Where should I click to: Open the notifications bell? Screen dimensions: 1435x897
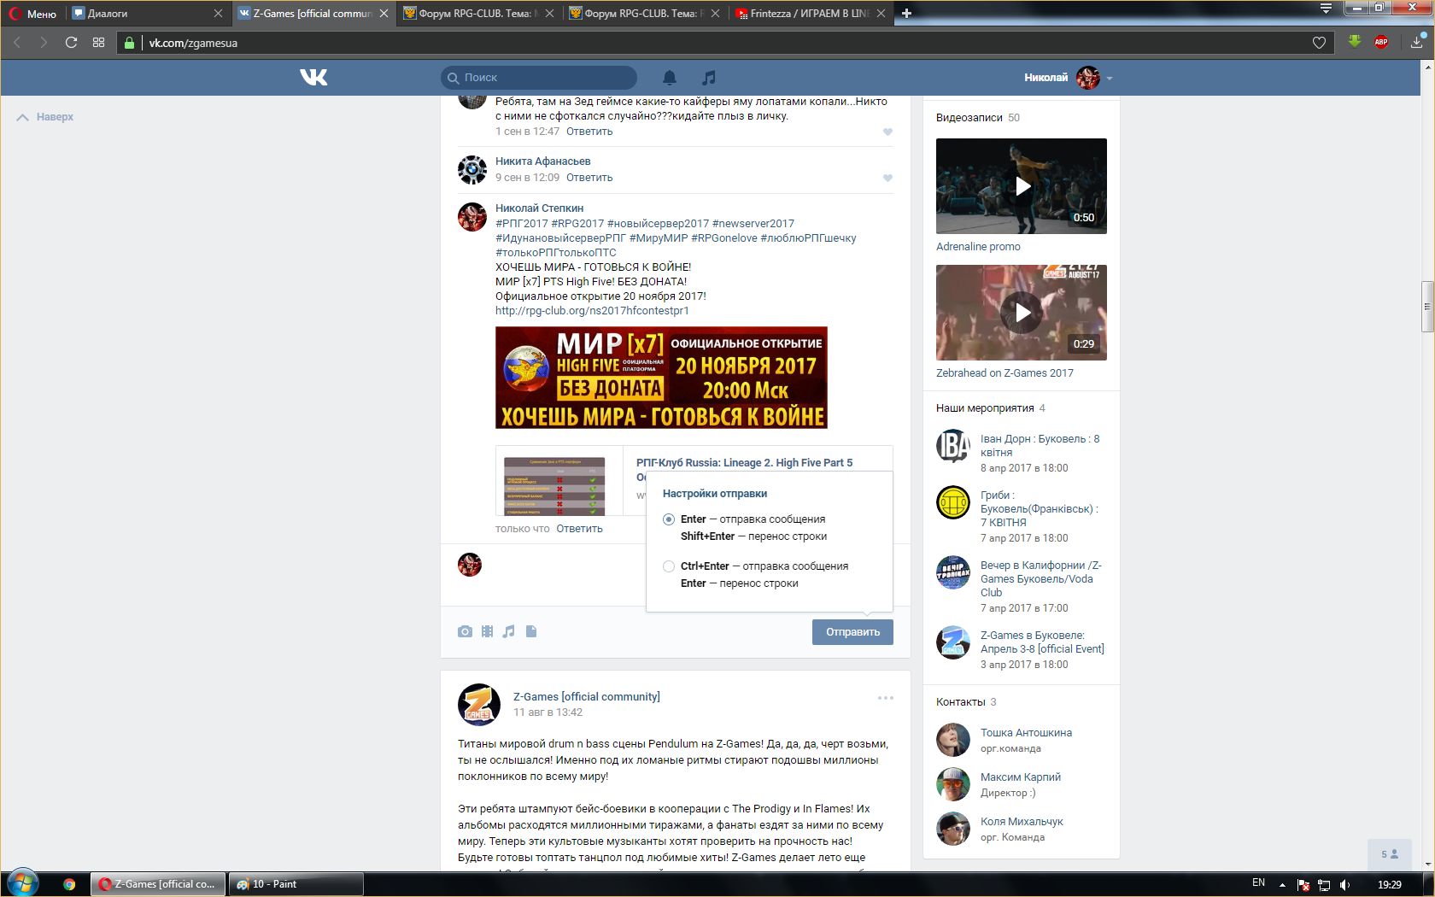pyautogui.click(x=670, y=78)
